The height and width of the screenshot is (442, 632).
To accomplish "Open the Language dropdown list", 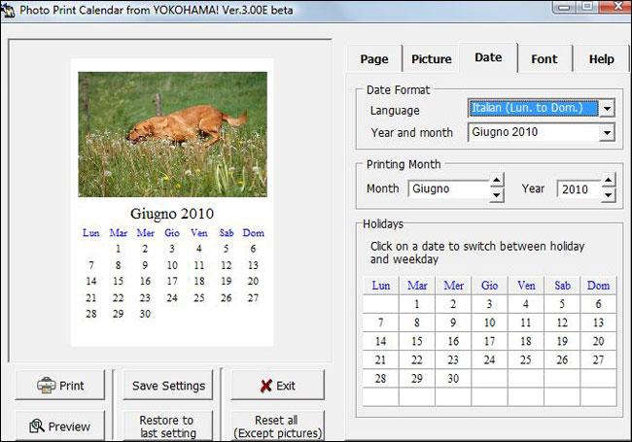I will point(607,109).
